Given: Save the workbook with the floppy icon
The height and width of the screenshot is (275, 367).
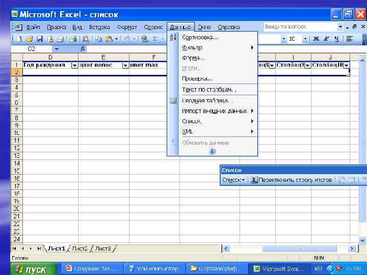Looking at the screenshot, I should [40, 39].
